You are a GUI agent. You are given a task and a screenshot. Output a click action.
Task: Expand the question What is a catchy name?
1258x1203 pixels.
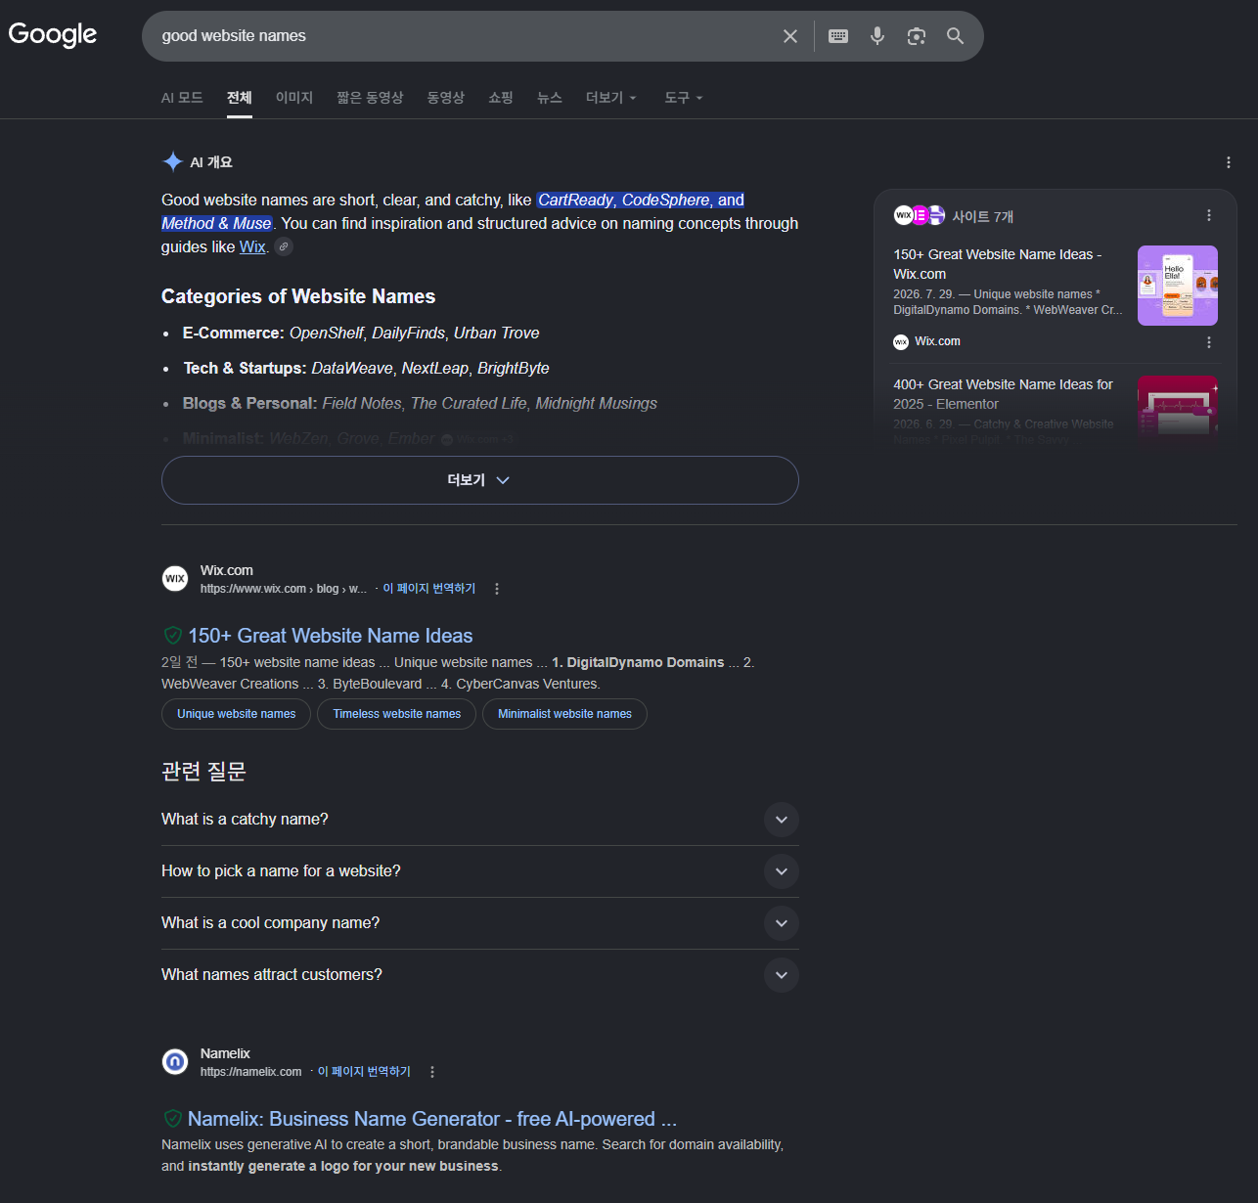(480, 820)
